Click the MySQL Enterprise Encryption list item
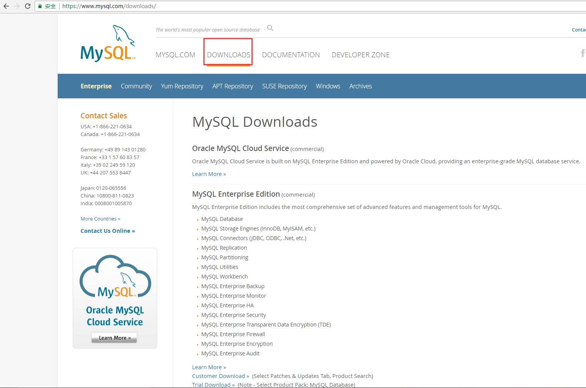Image resolution: width=586 pixels, height=388 pixels. [237, 344]
